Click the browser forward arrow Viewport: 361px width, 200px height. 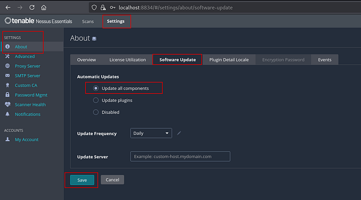click(20, 8)
